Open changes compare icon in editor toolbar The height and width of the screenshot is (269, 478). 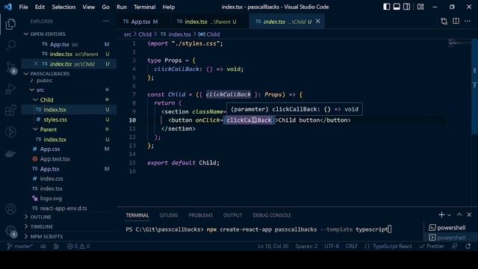click(x=444, y=22)
